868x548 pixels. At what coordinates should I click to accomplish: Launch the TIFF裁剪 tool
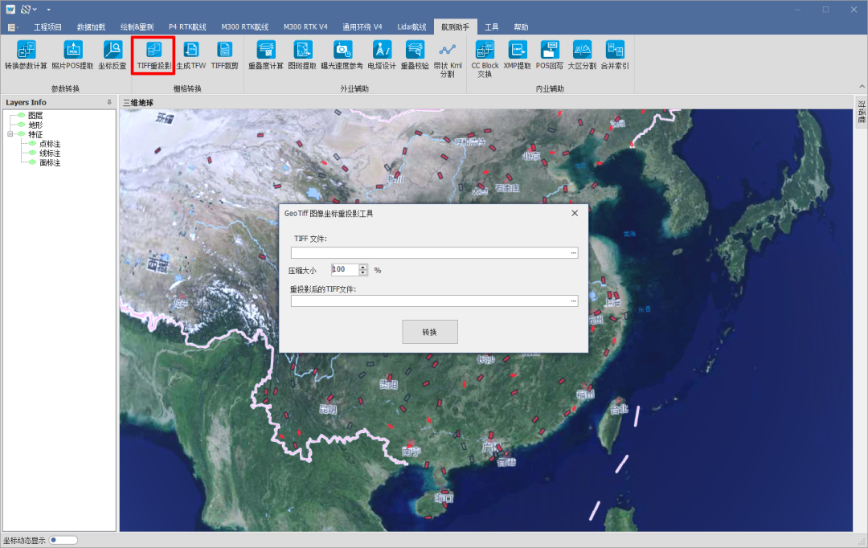coord(225,55)
